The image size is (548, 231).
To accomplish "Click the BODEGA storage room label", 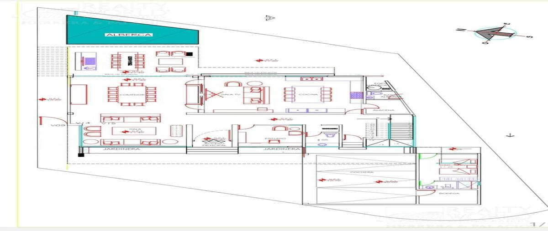I will click(x=446, y=193).
